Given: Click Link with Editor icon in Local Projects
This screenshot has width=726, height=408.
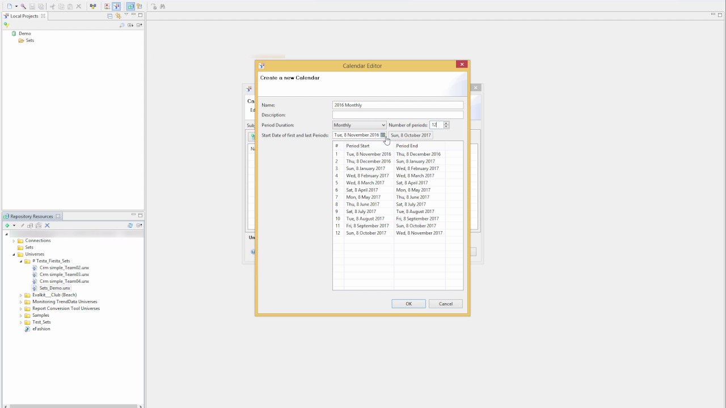Looking at the screenshot, I should (118, 16).
